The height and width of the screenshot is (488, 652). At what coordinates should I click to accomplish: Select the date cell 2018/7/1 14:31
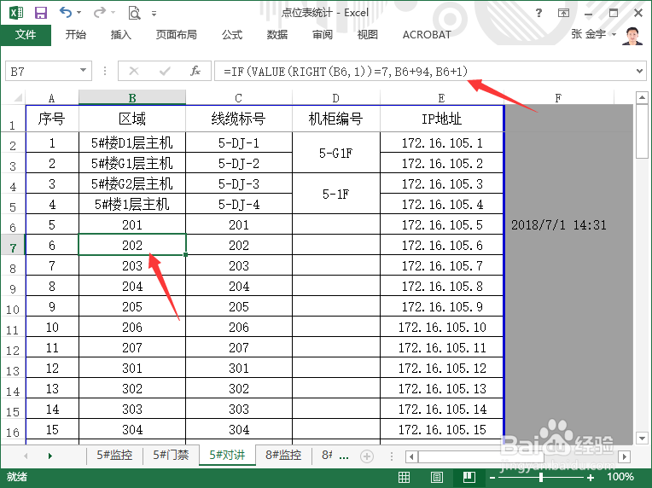[x=558, y=224]
